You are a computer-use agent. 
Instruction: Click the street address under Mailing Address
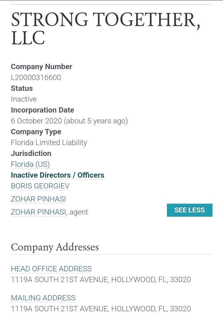click(x=101, y=309)
